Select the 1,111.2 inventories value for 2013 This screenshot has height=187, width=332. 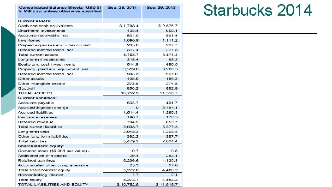(170, 40)
